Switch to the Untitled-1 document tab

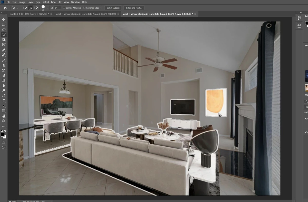(28, 14)
